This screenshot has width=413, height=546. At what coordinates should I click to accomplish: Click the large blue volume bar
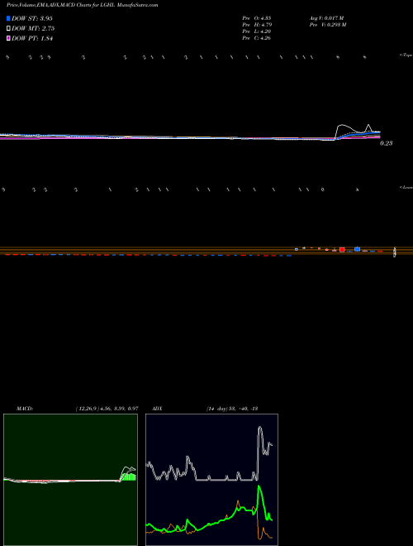(357, 249)
